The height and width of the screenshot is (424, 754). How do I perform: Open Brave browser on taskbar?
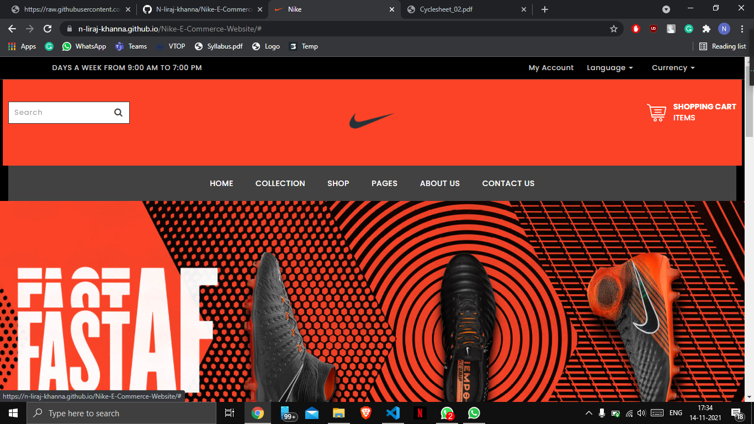[366, 413]
